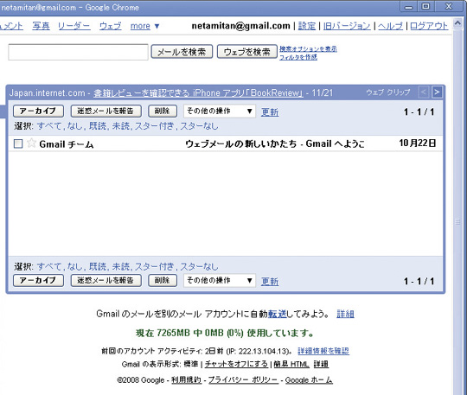Screen dimensions: 467x395
Task: Select すべて in top selection row
Action: 49,126
